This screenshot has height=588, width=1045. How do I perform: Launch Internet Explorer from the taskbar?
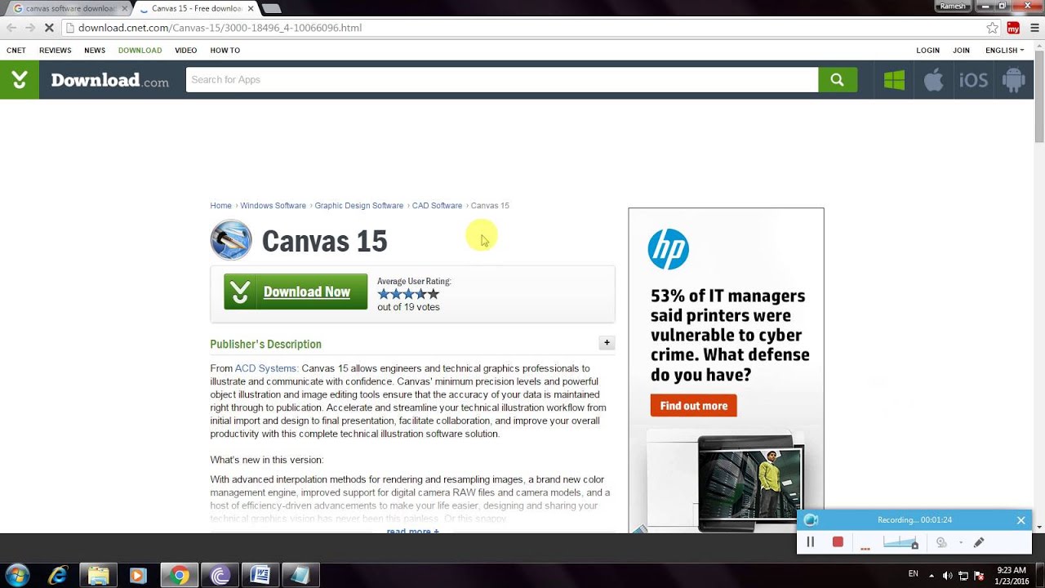pyautogui.click(x=57, y=575)
